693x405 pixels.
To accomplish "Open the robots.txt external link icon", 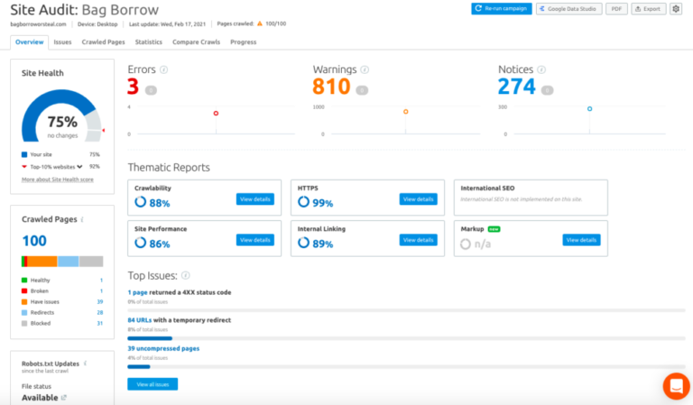I will point(64,398).
